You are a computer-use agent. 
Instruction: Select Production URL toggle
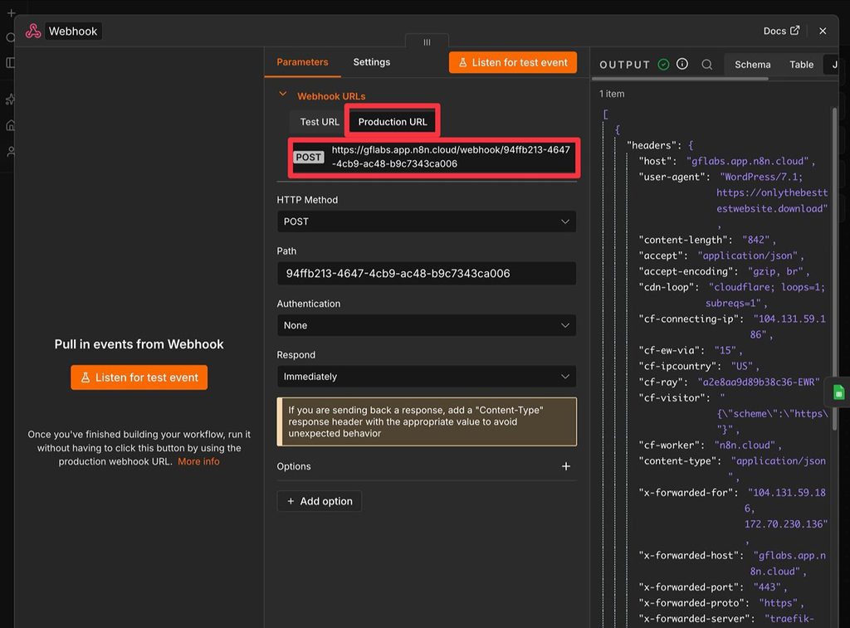coord(393,122)
